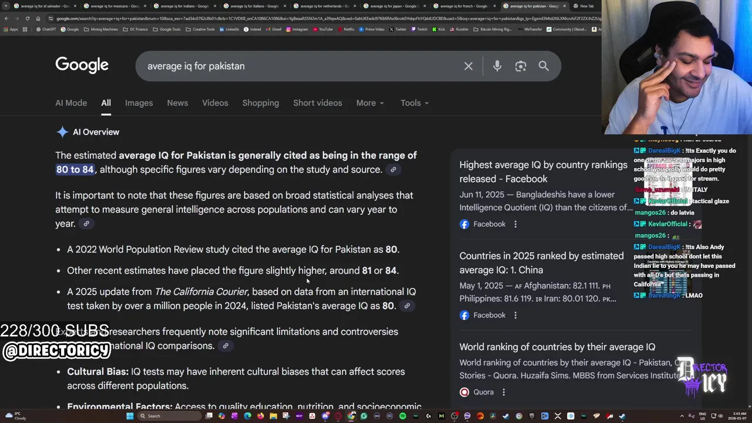Submit search with magnifying glass icon
Image resolution: width=752 pixels, height=423 pixels.
tap(543, 66)
